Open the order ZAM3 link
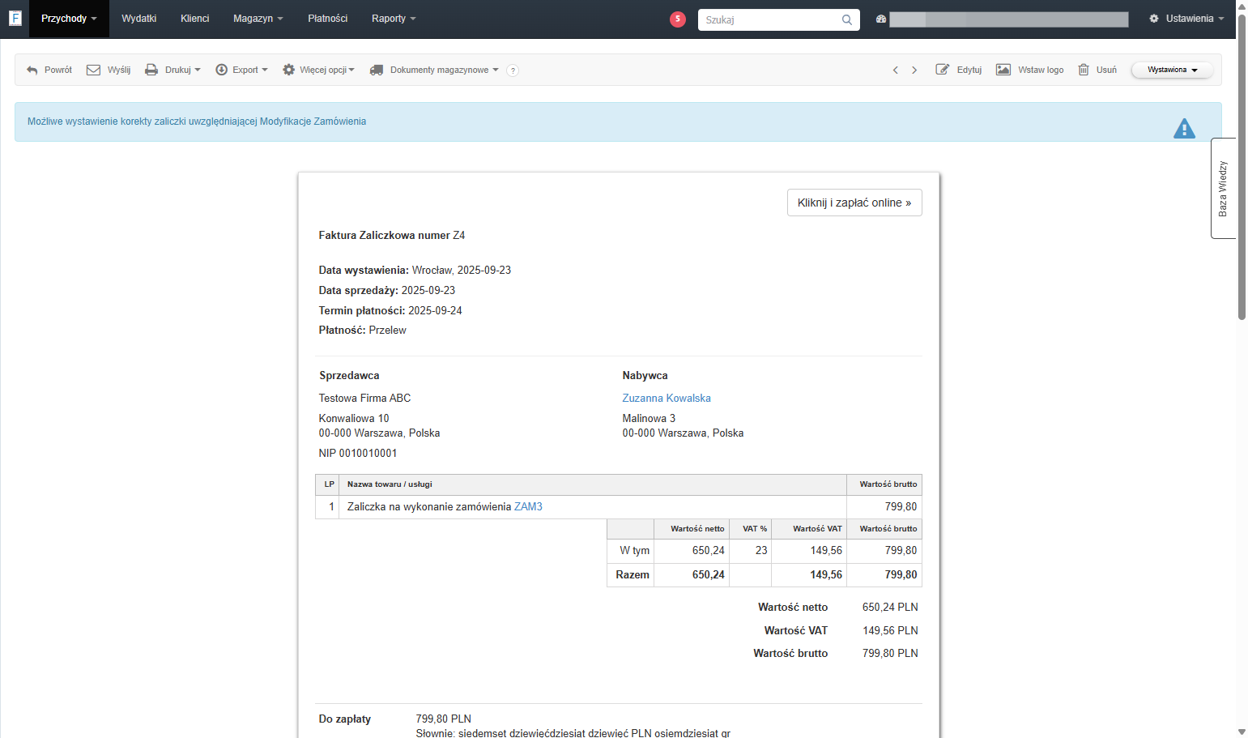Viewport: 1248px width, 738px height. [528, 507]
